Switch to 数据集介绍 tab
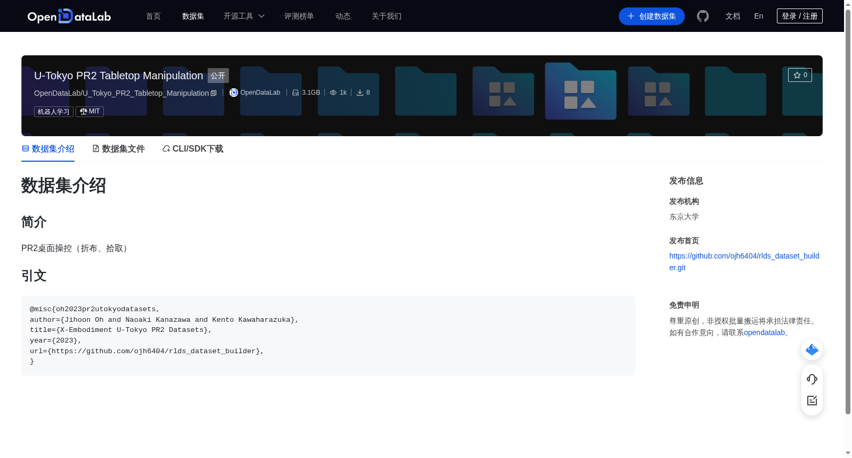The width and height of the screenshot is (852, 458). (x=48, y=149)
